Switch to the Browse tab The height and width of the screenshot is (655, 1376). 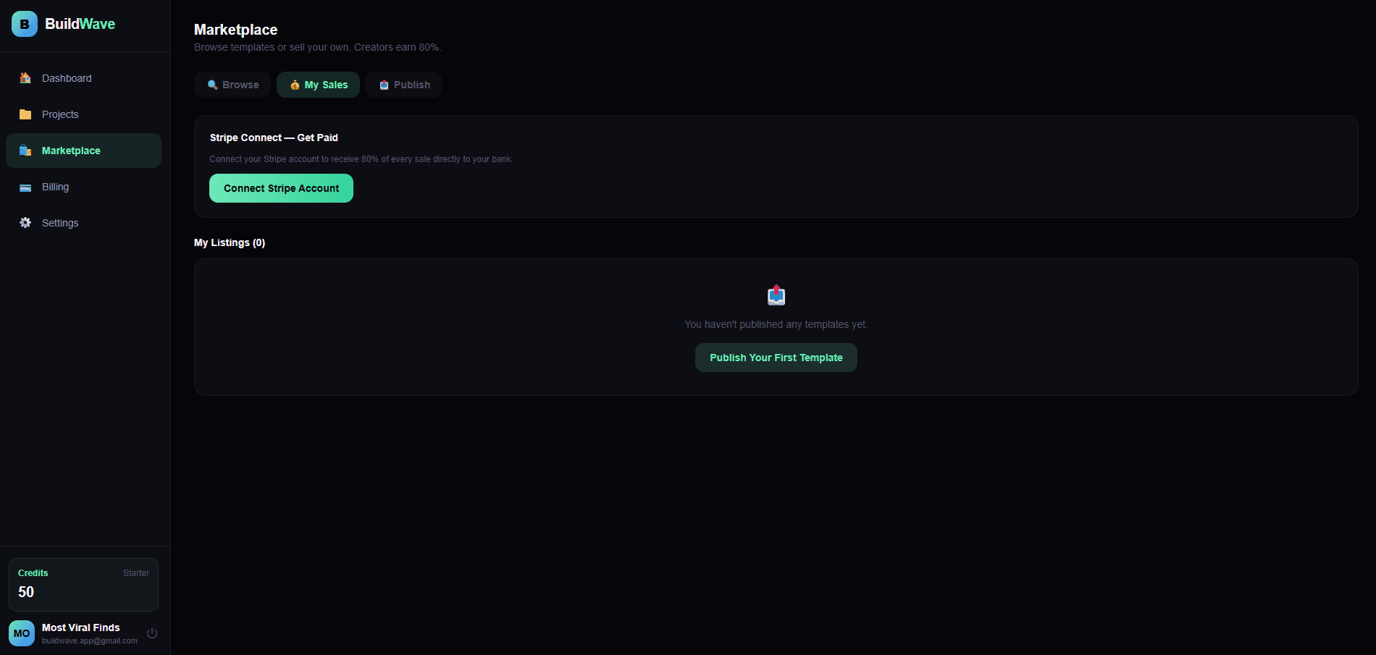point(232,84)
